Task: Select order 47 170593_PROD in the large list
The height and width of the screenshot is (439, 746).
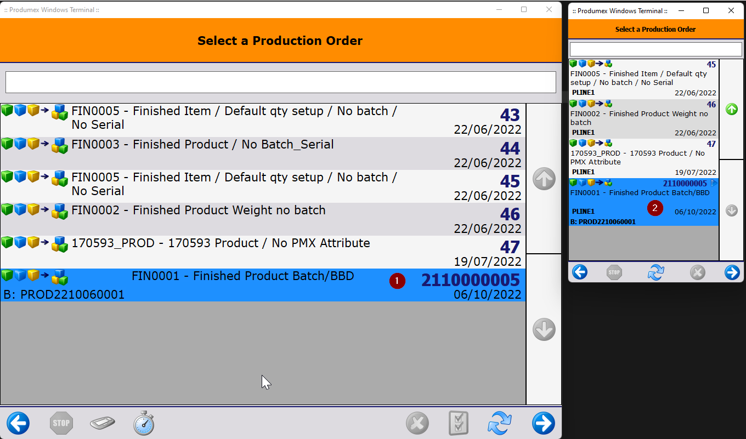Action: click(x=263, y=252)
